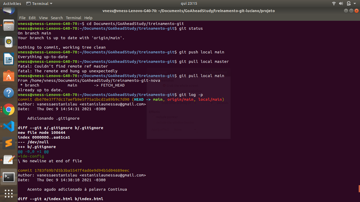The height and width of the screenshot is (202, 360).
Task: Open Thunderbird mail icon atop dock
Action: (x=9, y=11)
